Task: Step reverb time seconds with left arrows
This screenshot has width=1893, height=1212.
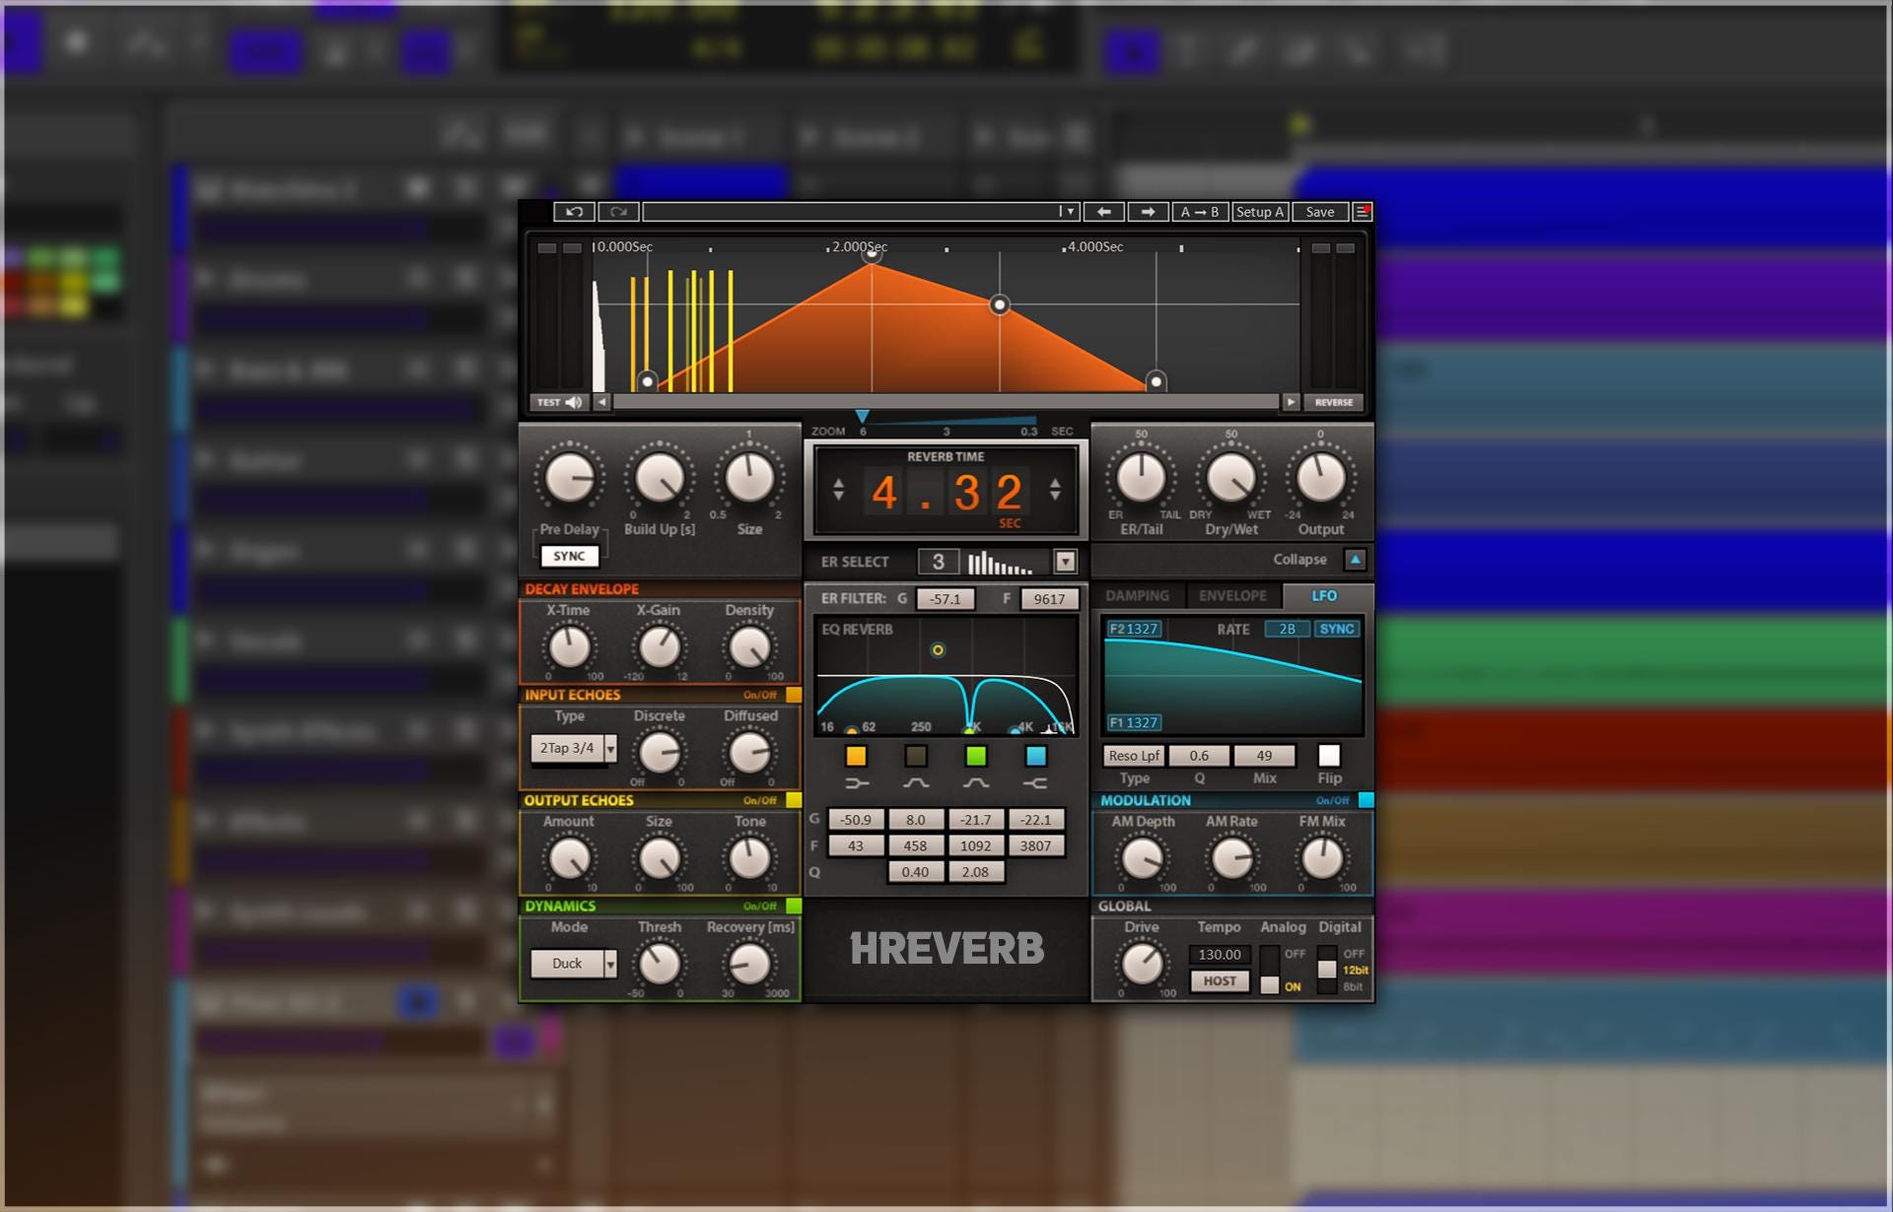Action: tap(838, 489)
